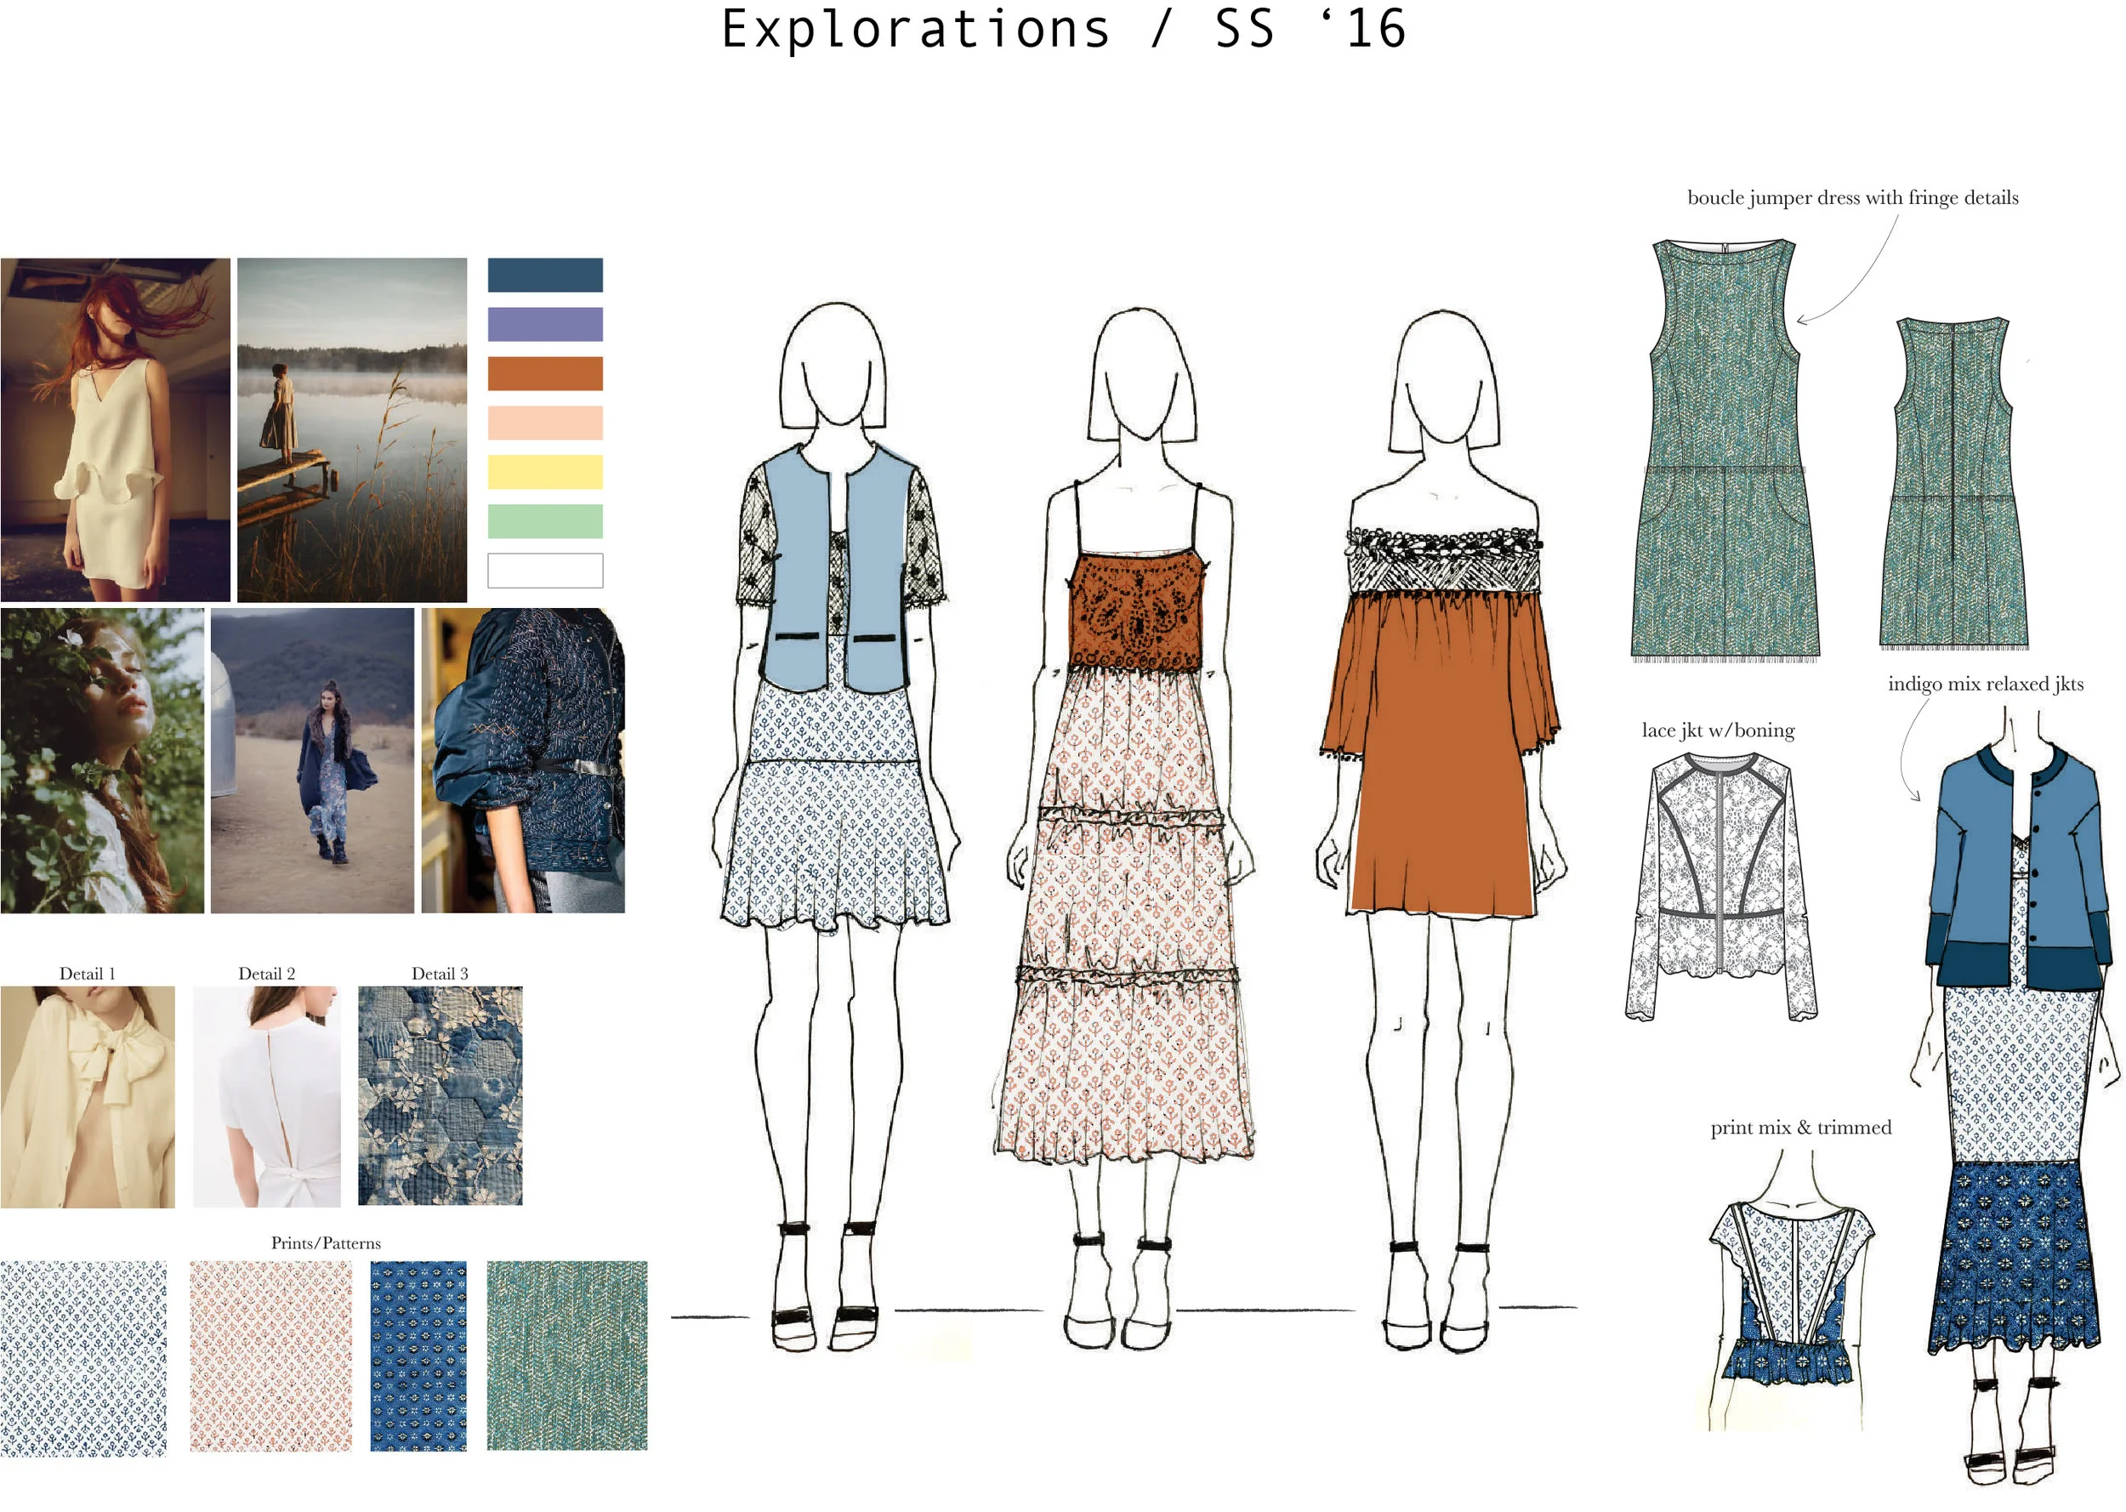This screenshot has width=2126, height=1512.
Task: Select the mint green color swatch
Action: (544, 521)
